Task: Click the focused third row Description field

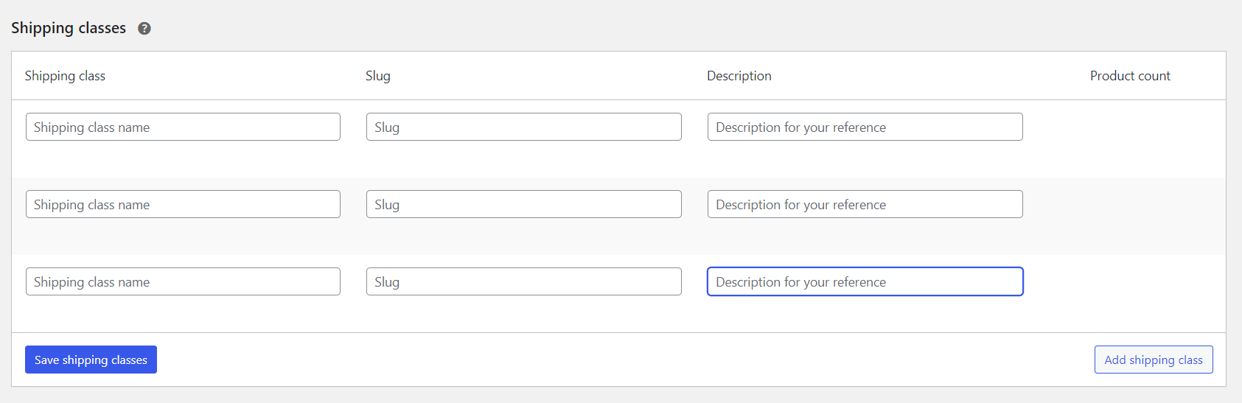Action: 865,281
